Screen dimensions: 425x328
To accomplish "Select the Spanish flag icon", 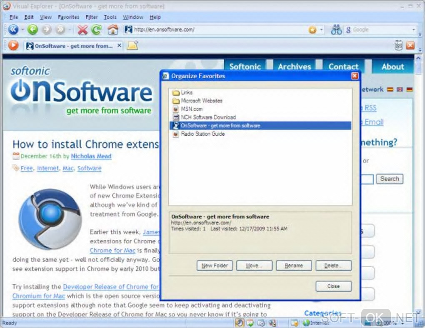I will point(390,89).
